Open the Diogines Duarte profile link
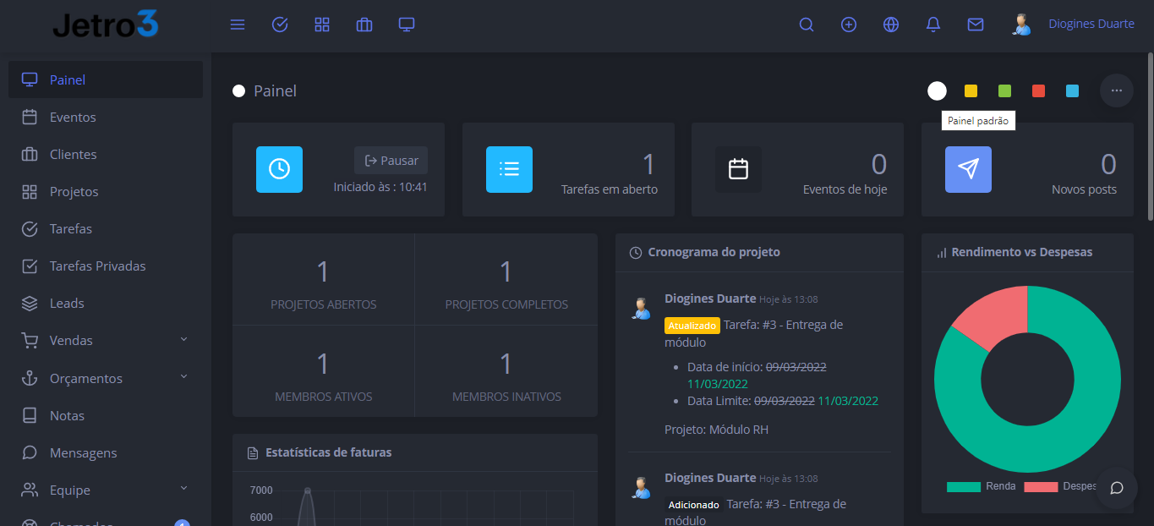The height and width of the screenshot is (526, 1154). coord(1091,25)
